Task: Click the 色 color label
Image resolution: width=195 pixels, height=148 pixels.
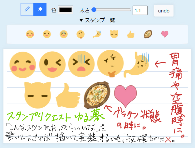Action: pos(54,10)
